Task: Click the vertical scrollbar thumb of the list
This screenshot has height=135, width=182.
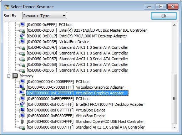Action: [x=175, y=99]
